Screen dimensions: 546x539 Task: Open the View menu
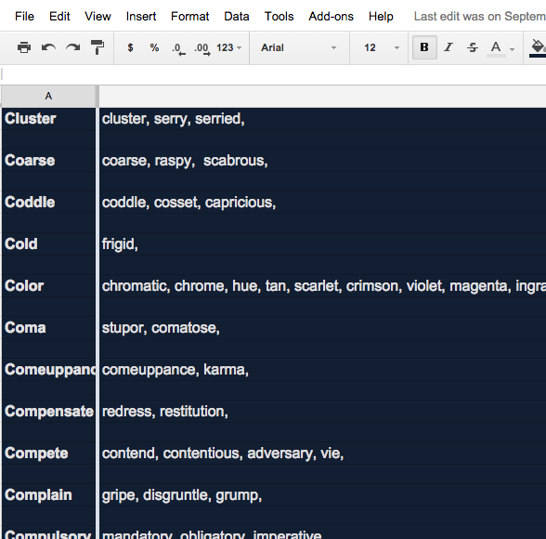point(97,17)
